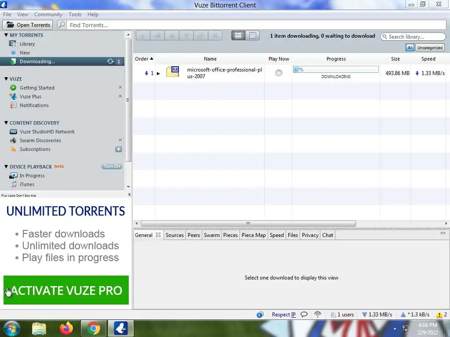
Task: Click the horizontal scrollbar of torrent list
Action: [248, 223]
